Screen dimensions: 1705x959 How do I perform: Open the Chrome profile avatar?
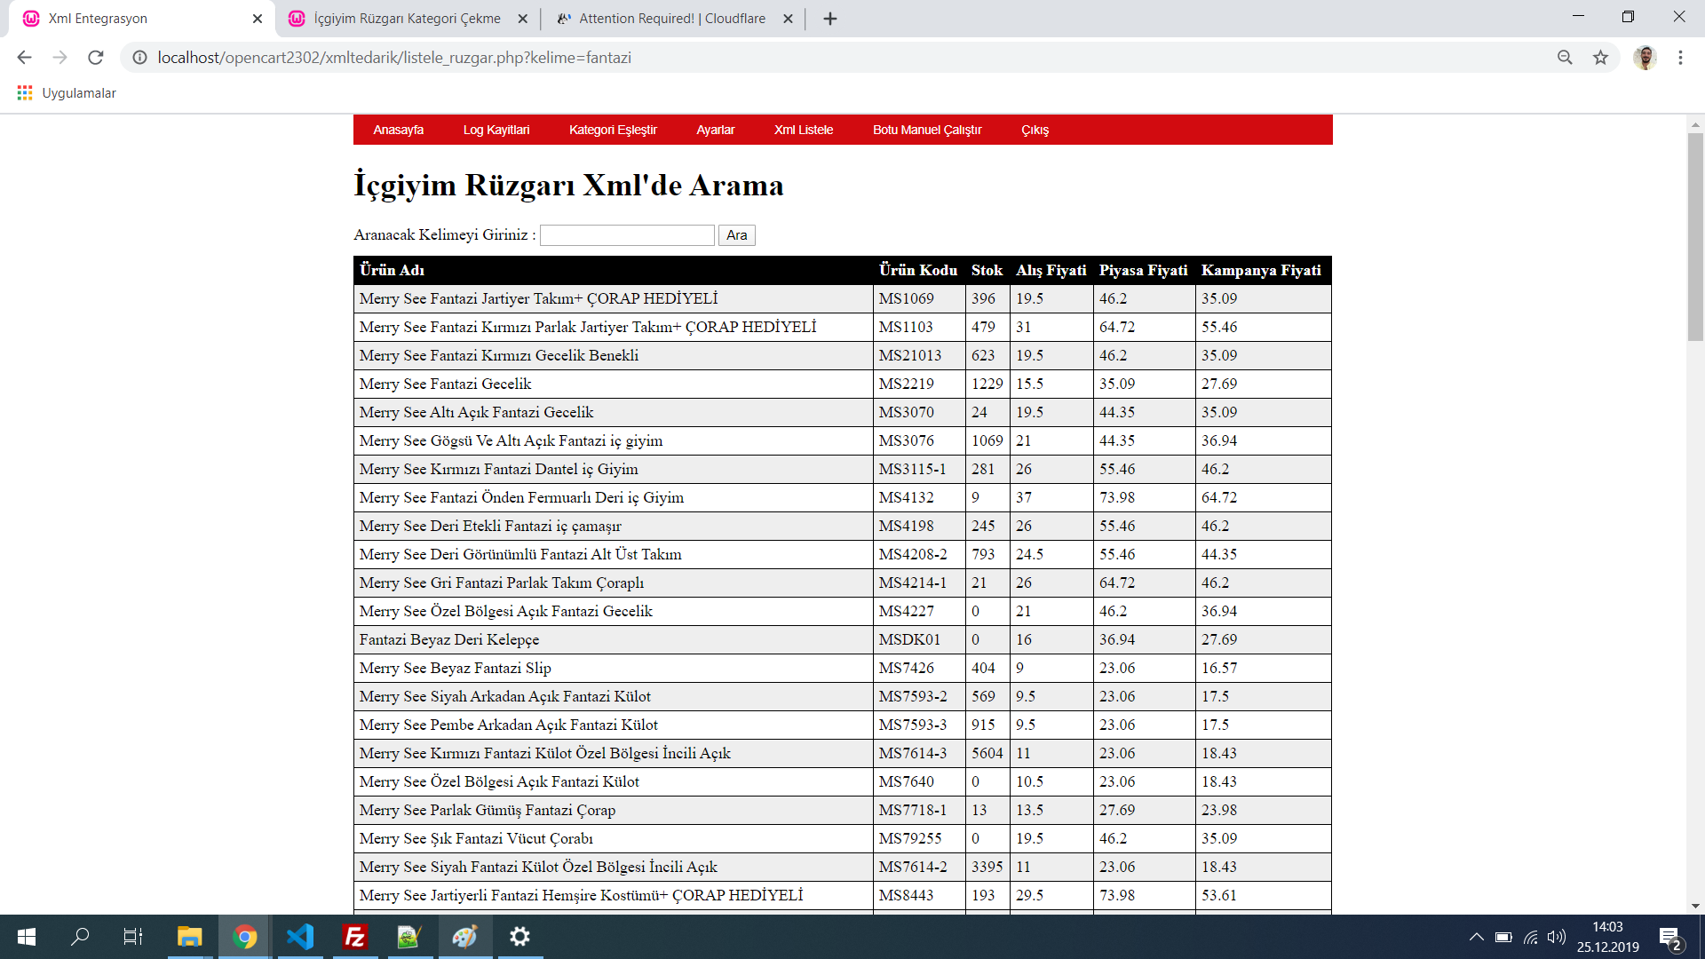click(x=1645, y=58)
